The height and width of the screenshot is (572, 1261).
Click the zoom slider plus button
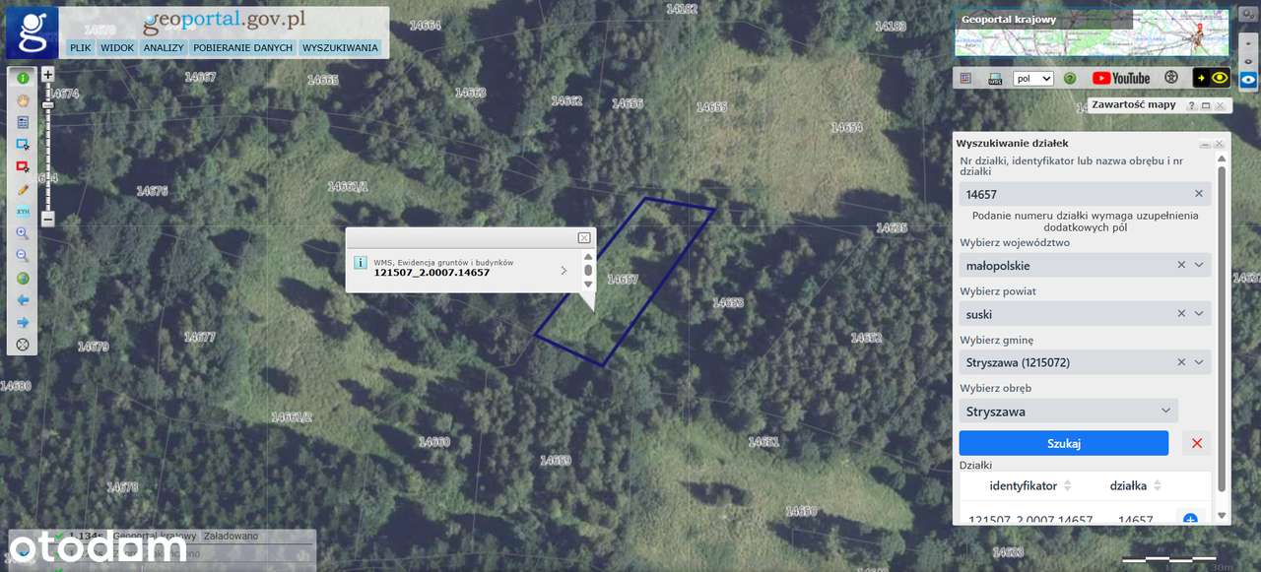[x=47, y=74]
